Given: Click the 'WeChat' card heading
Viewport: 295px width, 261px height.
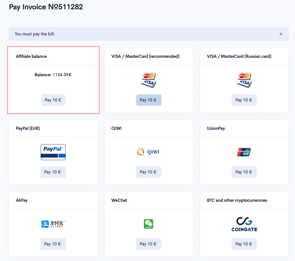Looking at the screenshot, I should tap(119, 200).
